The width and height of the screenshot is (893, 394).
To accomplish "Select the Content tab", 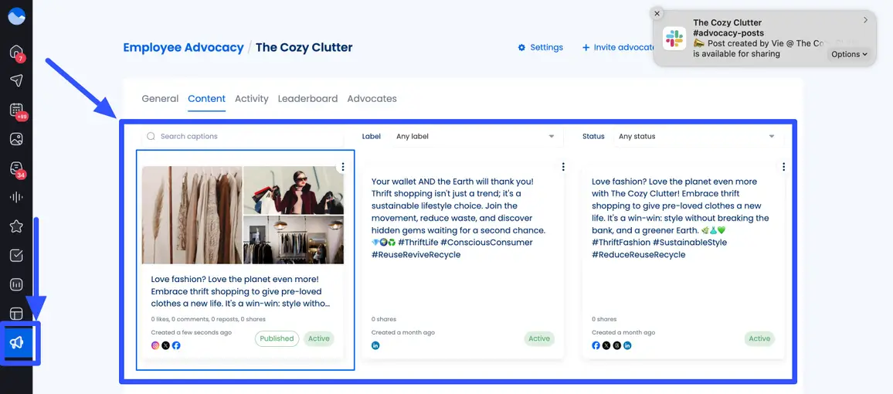I will [x=207, y=99].
